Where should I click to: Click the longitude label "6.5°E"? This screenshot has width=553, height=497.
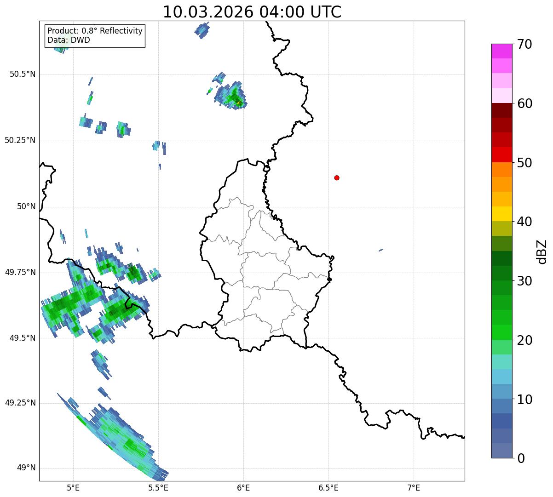point(328,488)
